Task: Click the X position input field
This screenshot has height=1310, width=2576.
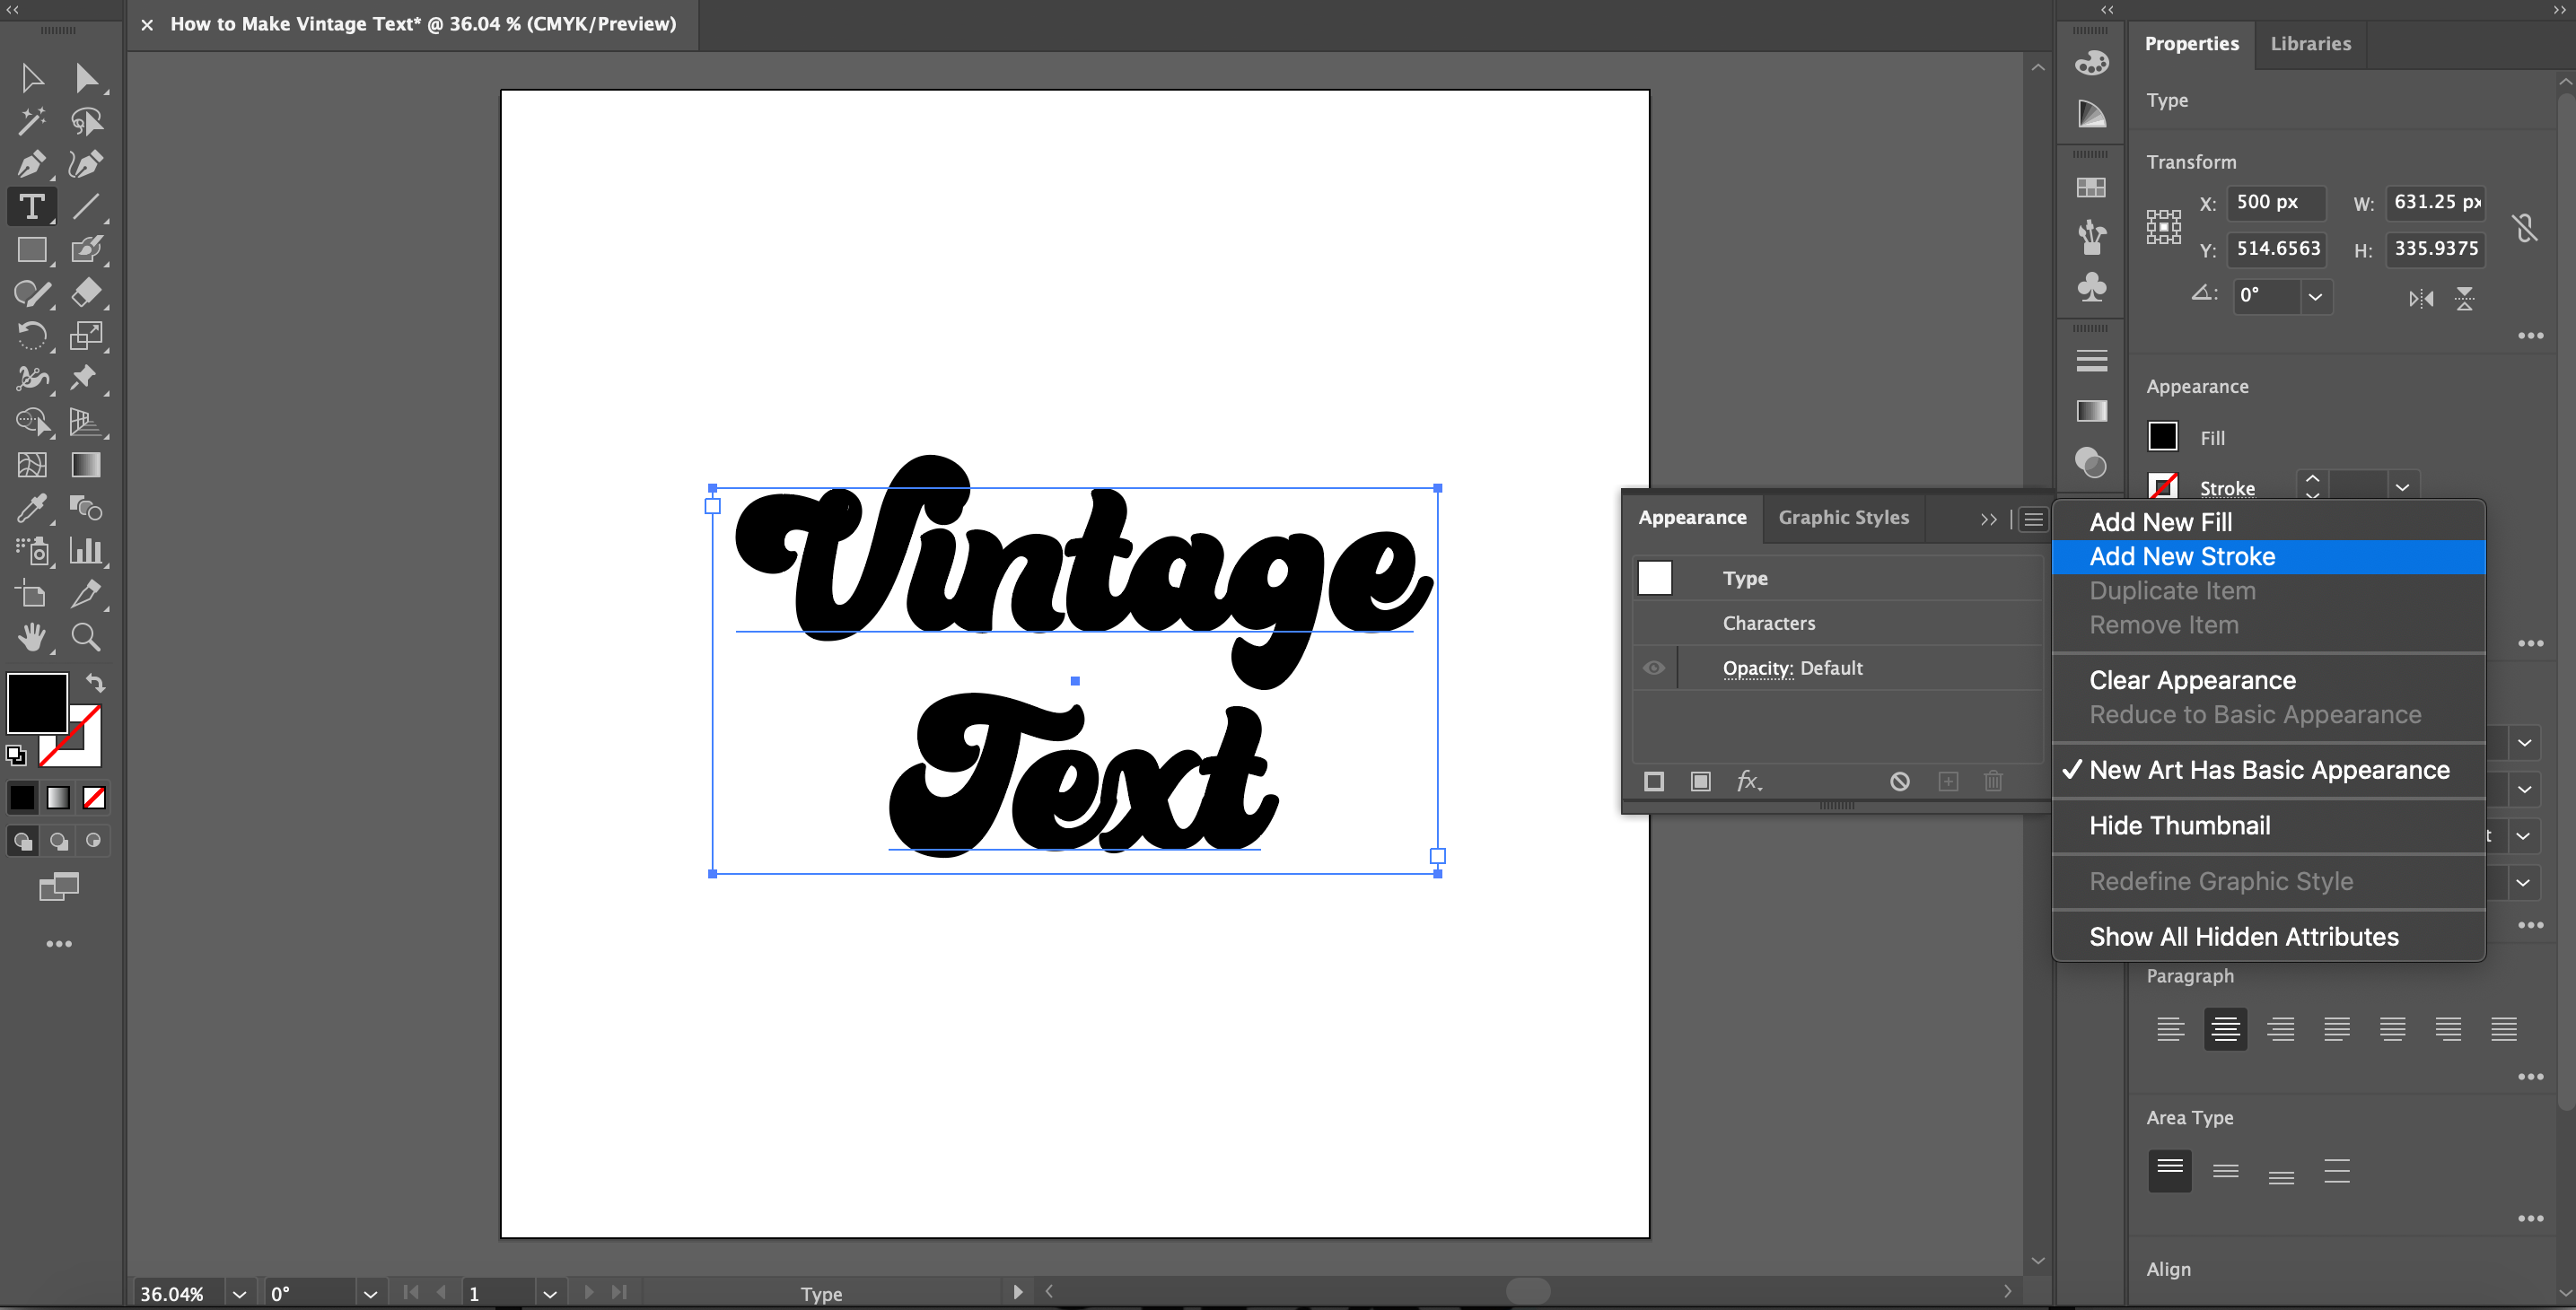Action: pyautogui.click(x=2277, y=202)
